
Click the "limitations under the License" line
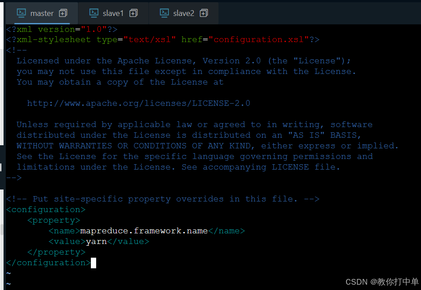coord(179,167)
